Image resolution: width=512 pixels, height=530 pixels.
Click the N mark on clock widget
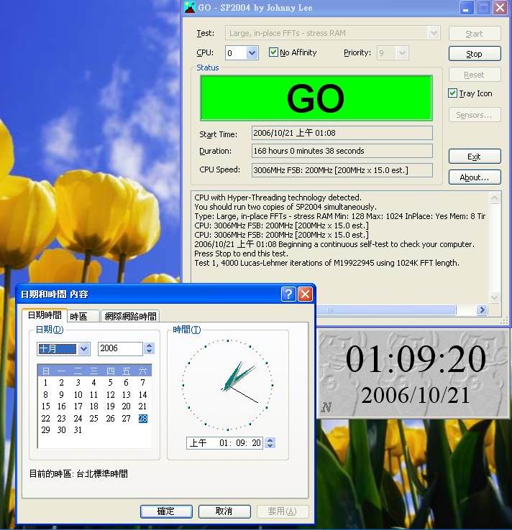click(x=326, y=407)
